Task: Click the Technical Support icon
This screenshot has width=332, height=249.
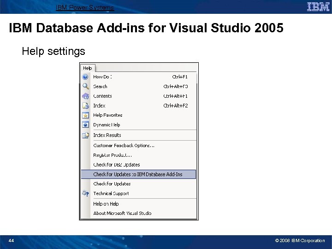Action: click(x=86, y=193)
